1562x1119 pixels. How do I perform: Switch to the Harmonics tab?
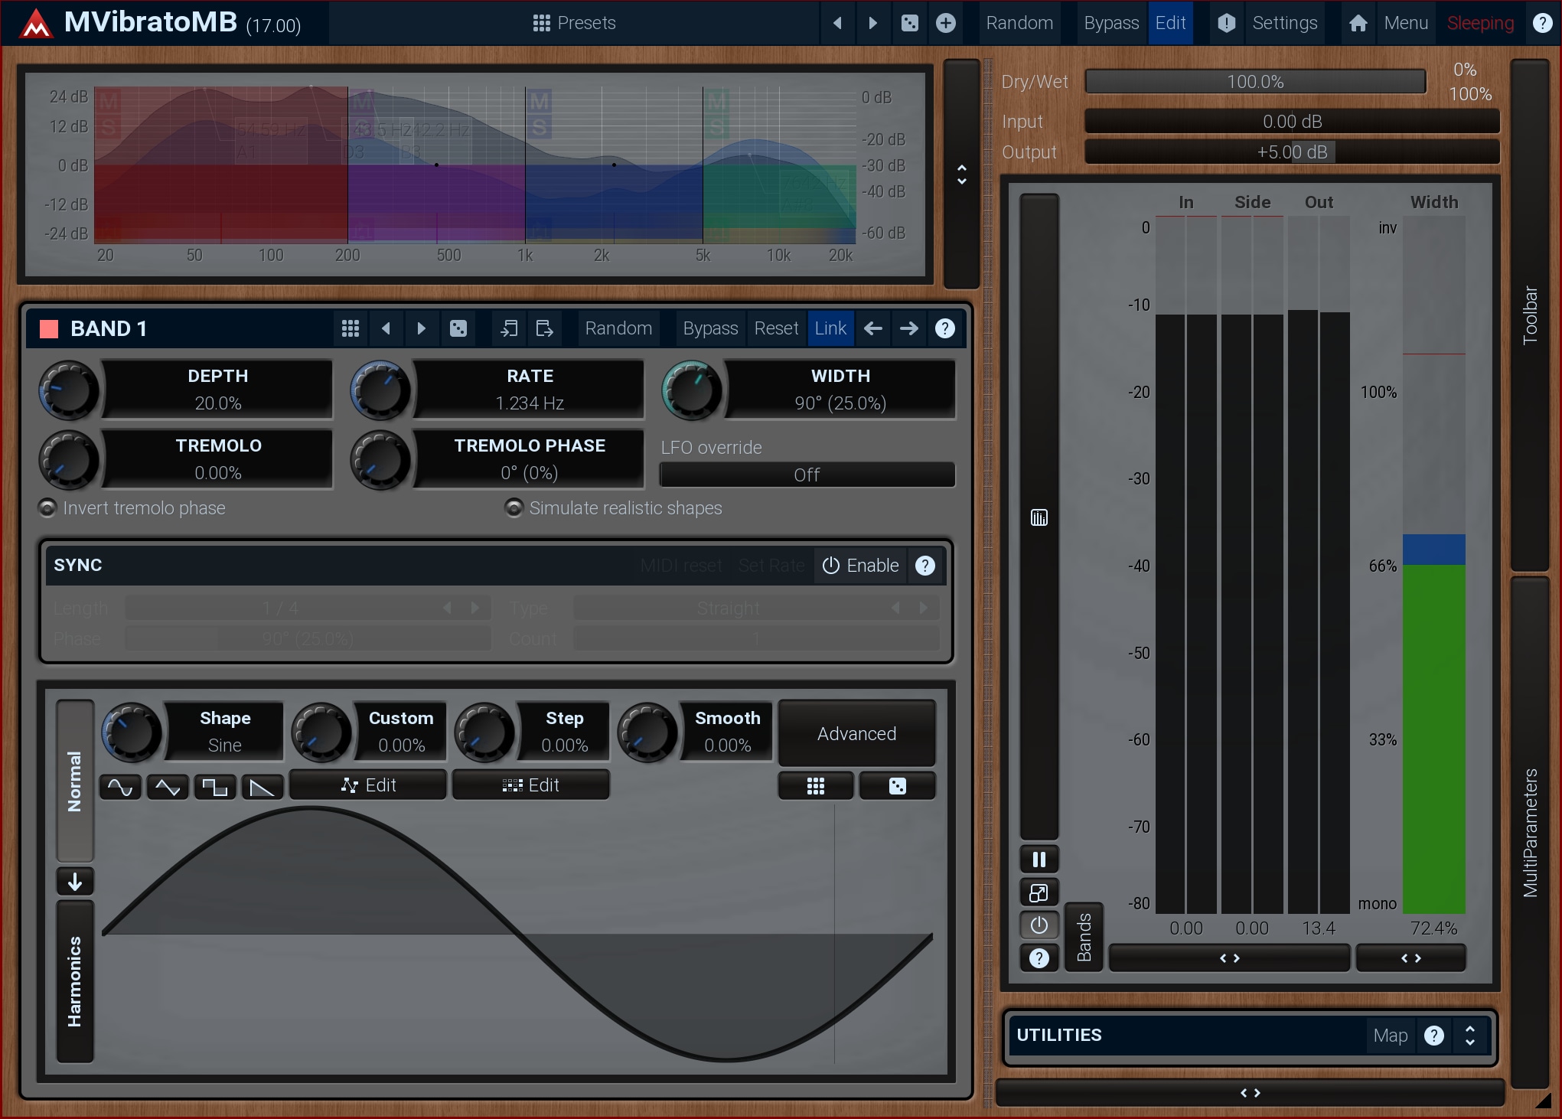(74, 981)
